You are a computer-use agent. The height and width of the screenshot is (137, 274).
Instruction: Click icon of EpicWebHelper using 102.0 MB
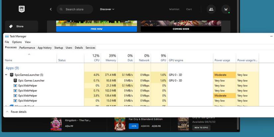click(15, 91)
